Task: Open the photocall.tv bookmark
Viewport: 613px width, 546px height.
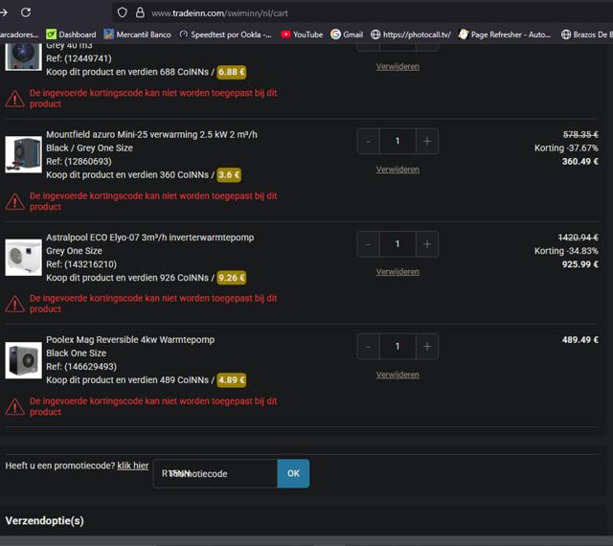Action: click(411, 34)
